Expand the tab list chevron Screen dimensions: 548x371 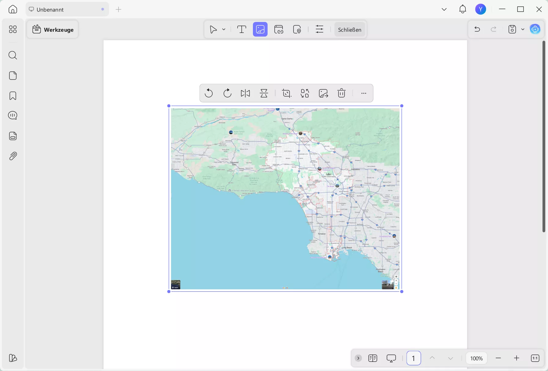[444, 9]
